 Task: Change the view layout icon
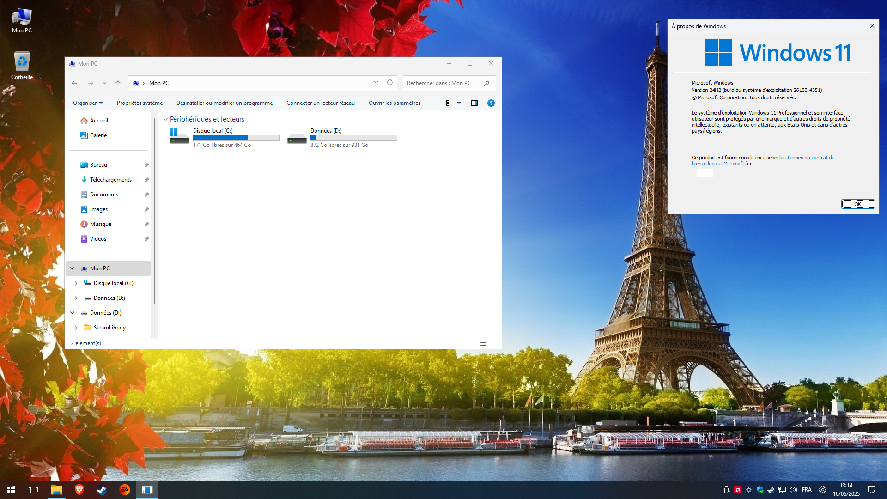(x=449, y=103)
